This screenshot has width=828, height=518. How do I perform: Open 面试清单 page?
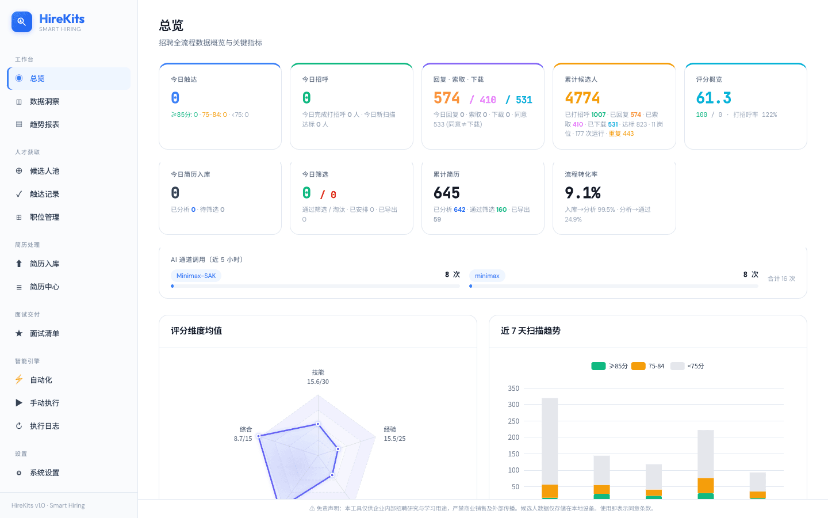point(69,333)
